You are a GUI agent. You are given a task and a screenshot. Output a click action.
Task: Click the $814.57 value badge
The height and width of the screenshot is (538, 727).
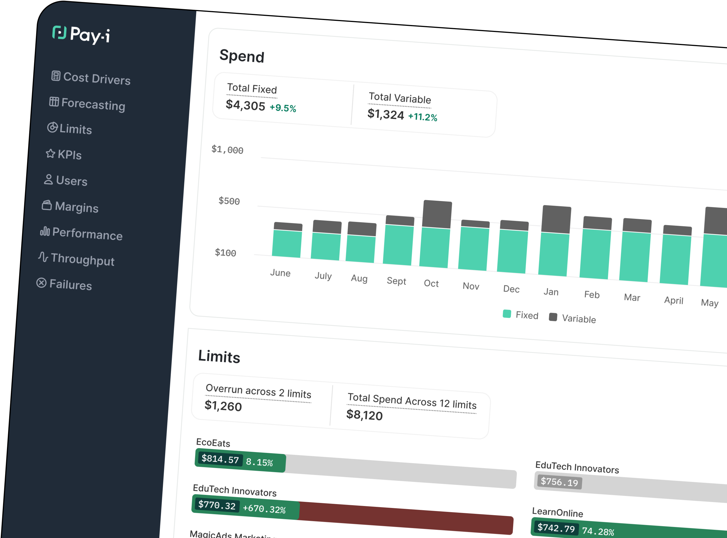(221, 459)
